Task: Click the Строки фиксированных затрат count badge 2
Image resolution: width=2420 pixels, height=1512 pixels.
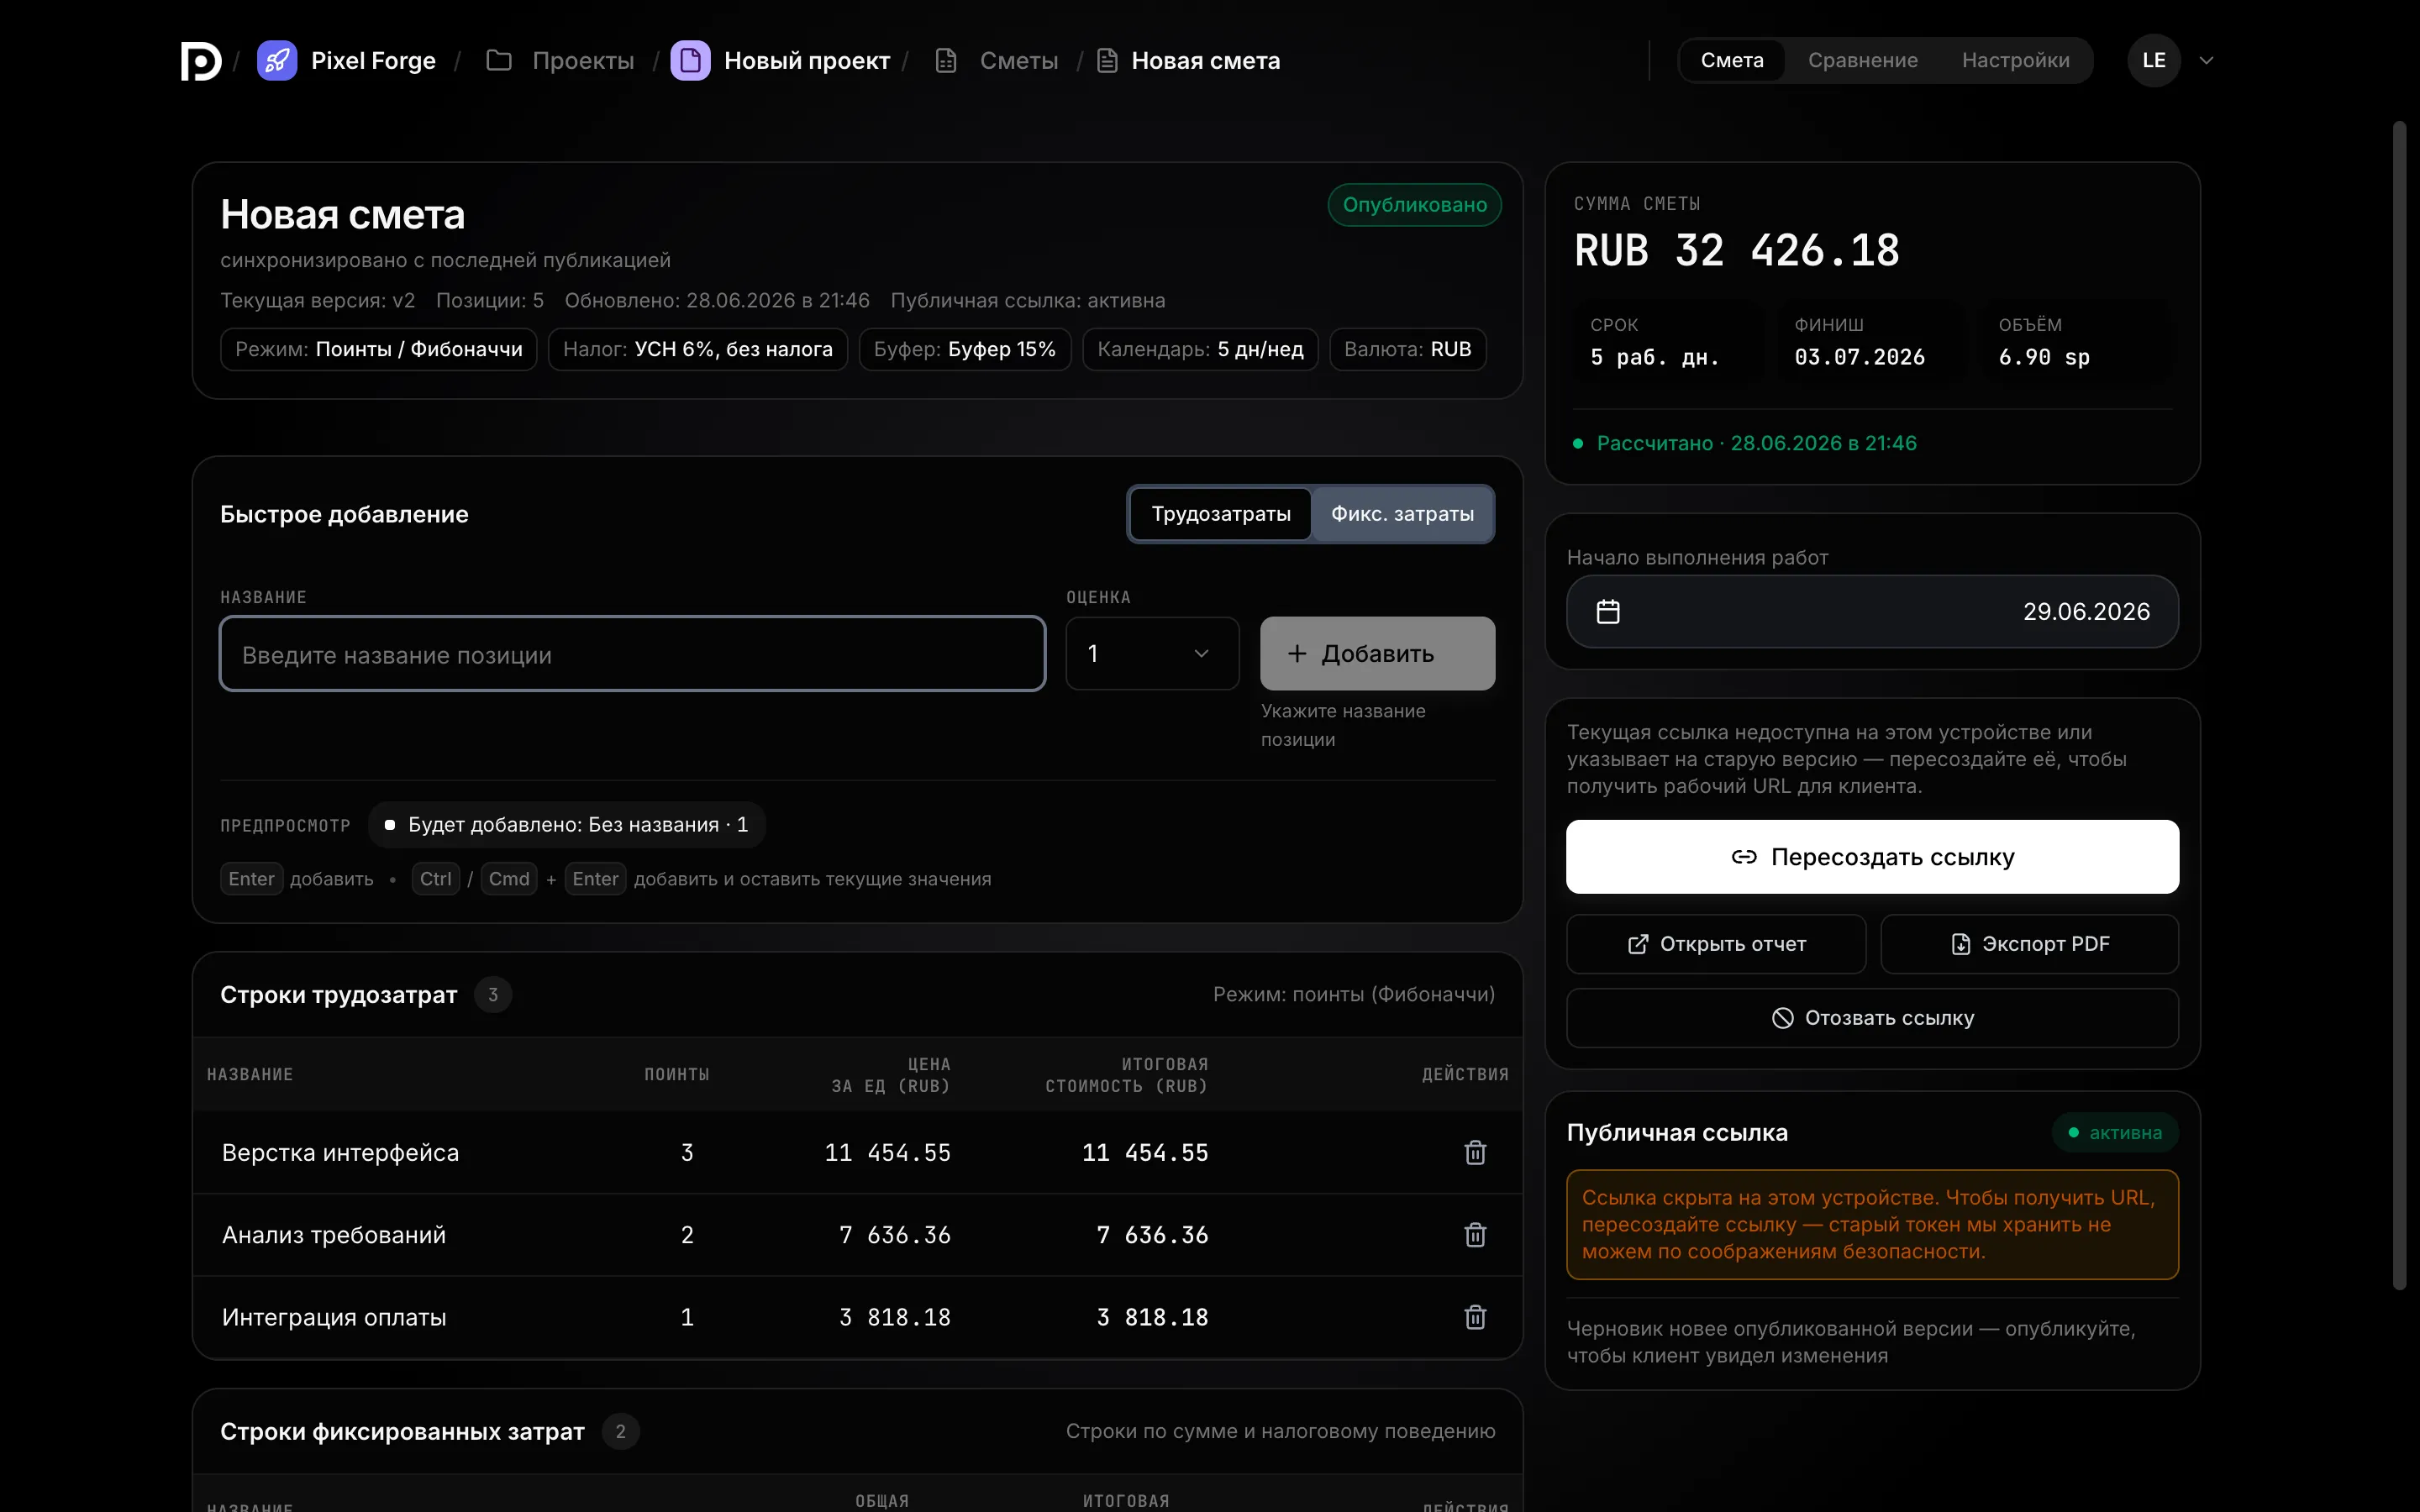Action: point(620,1432)
